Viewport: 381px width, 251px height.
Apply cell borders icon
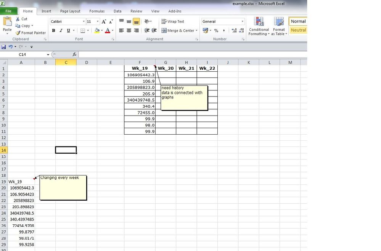[x=83, y=31]
